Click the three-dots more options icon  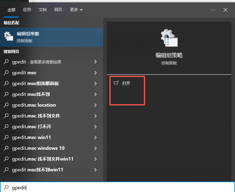coord(213,10)
